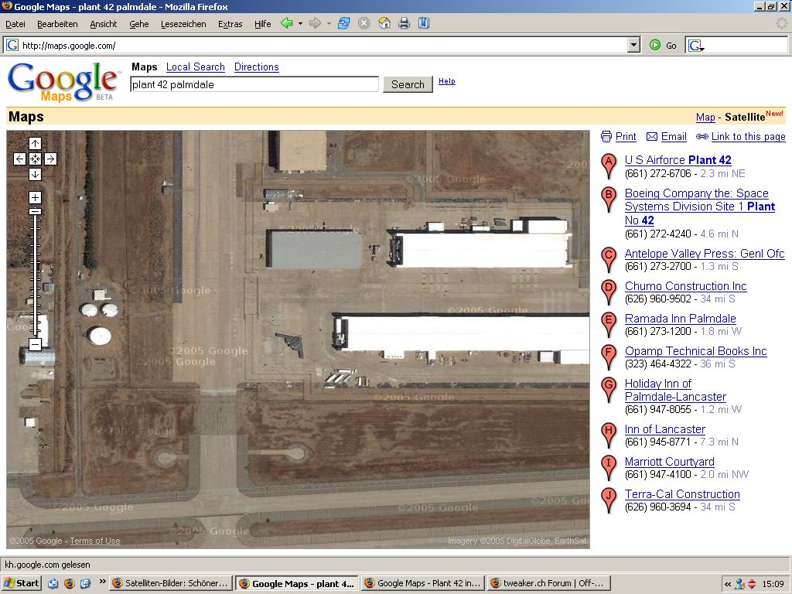
Task: Click the Search button
Action: click(x=408, y=84)
